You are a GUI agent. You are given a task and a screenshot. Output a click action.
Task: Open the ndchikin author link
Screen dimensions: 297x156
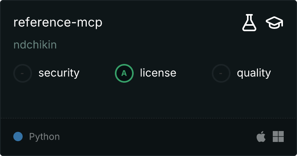(x=35, y=45)
